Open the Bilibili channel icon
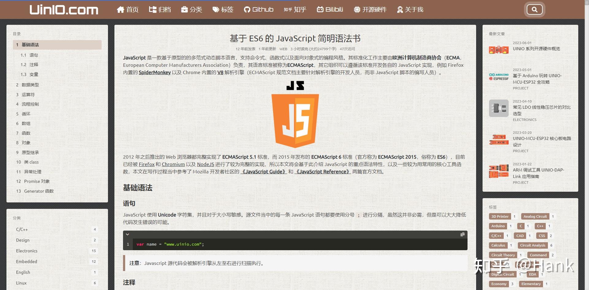This screenshot has width=589, height=290. 320,9
